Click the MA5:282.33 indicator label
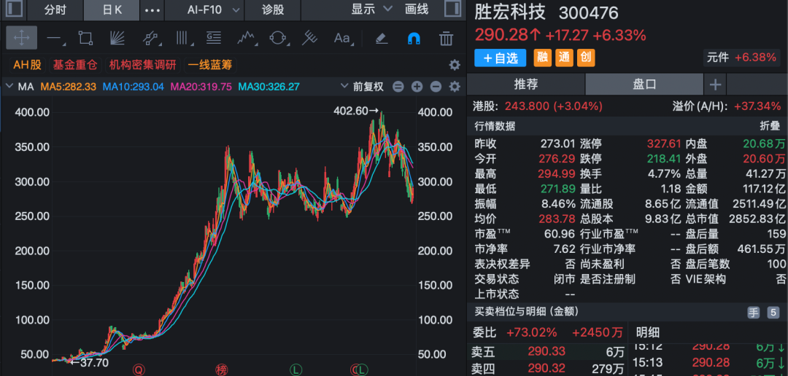 click(x=69, y=87)
